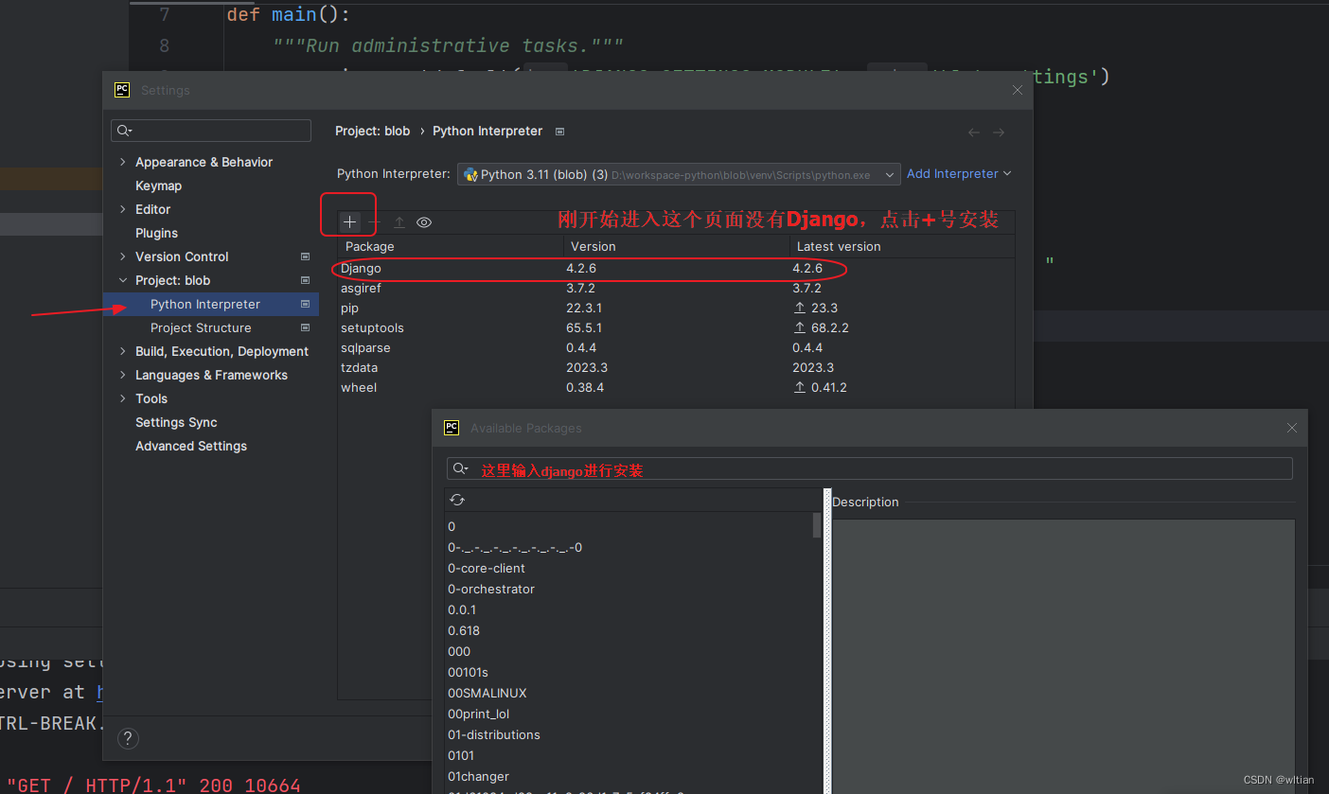Select Project Structure settings
1329x794 pixels.
[201, 327]
